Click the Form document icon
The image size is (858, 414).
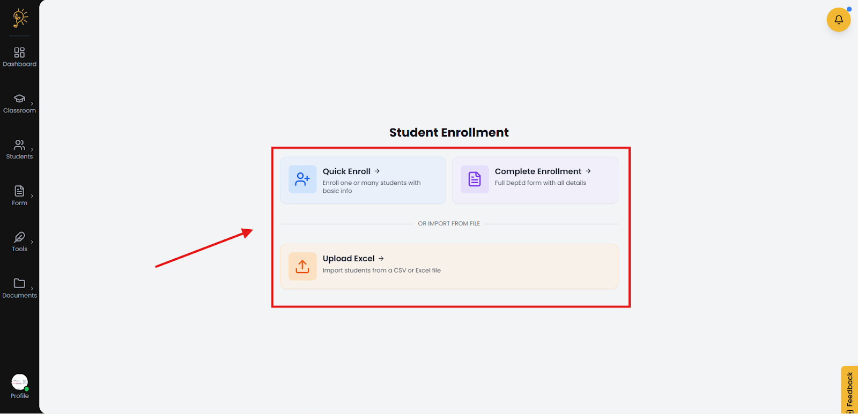[x=19, y=191]
